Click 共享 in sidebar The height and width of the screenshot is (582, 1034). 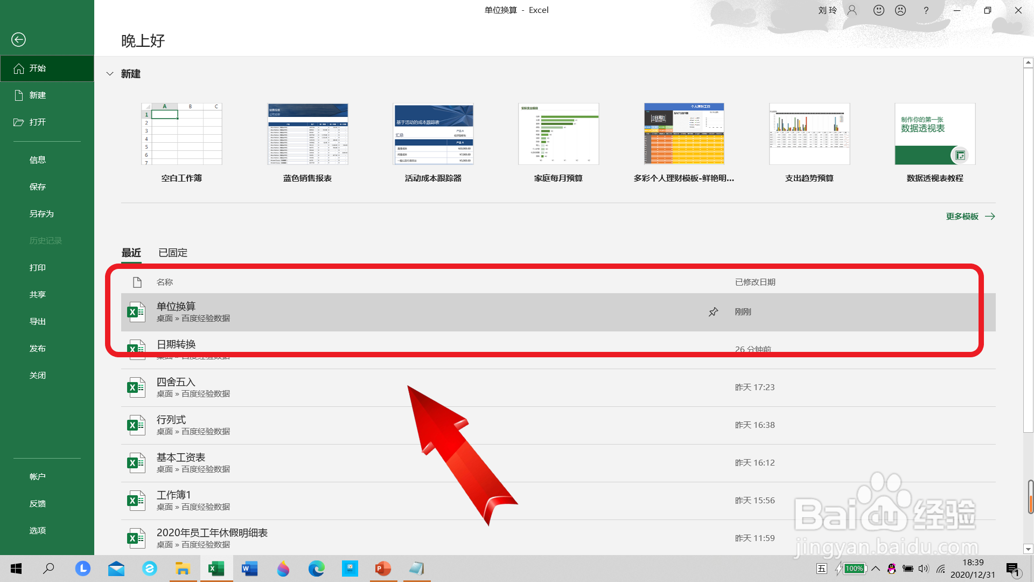tap(47, 295)
